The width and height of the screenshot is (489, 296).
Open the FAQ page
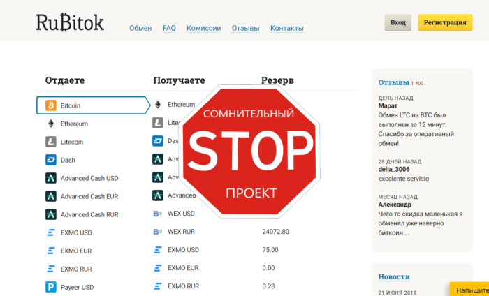169,29
